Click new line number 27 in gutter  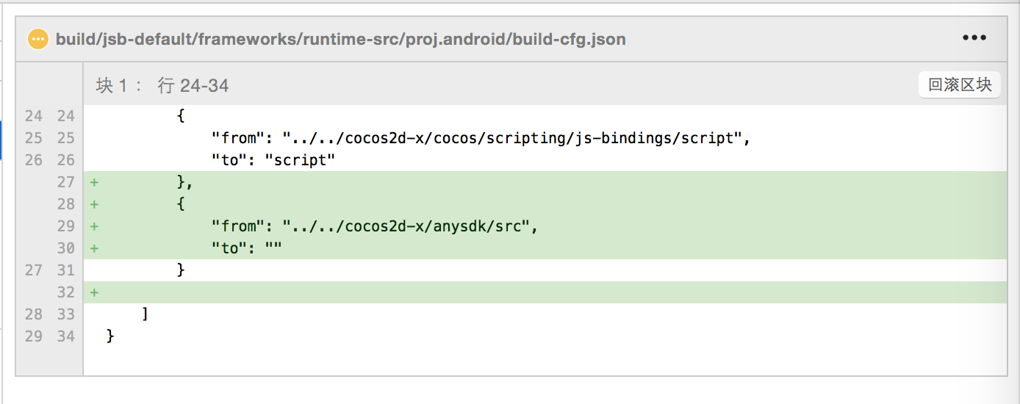(x=66, y=182)
